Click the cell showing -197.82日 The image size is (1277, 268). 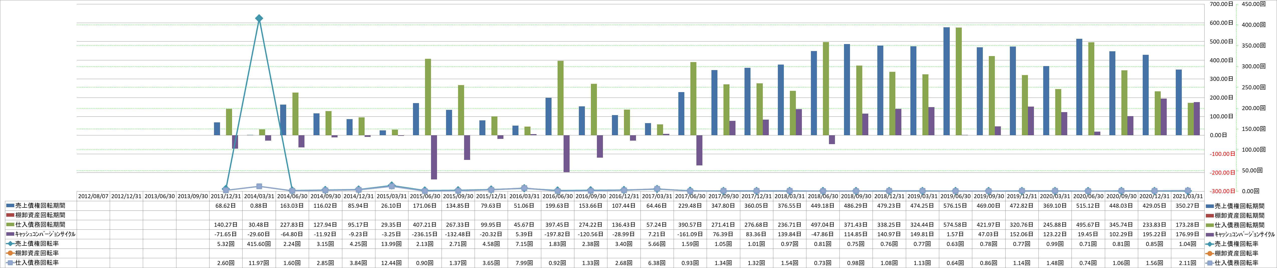(x=557, y=234)
